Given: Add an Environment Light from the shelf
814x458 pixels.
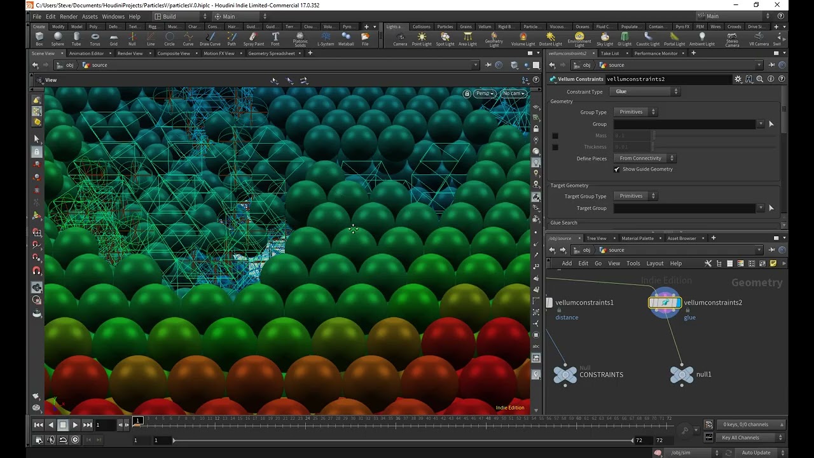Looking at the screenshot, I should pos(579,41).
